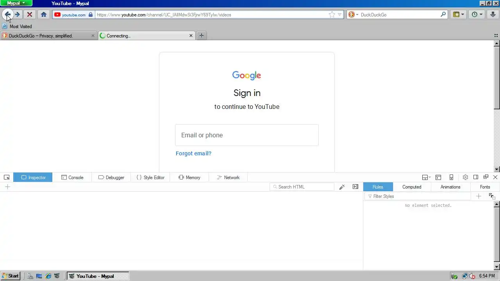500x281 pixels.
Task: Open the Home page icon
Action: point(43,14)
